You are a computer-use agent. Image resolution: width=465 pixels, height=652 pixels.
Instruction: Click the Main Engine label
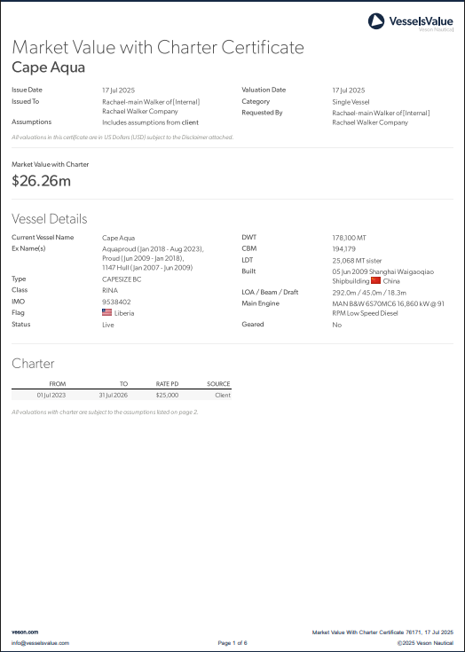coord(260,303)
